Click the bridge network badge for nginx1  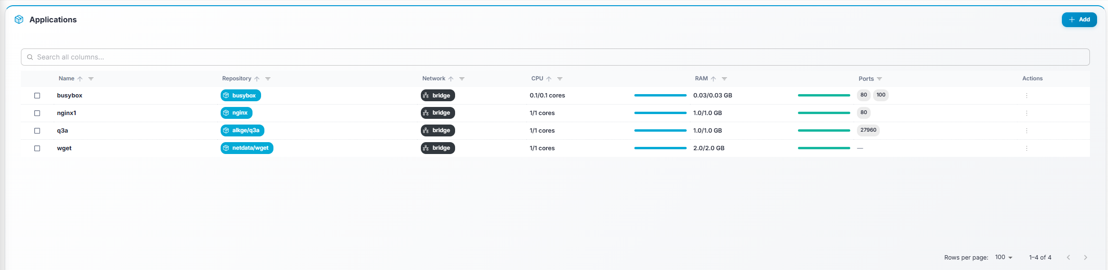coord(438,113)
